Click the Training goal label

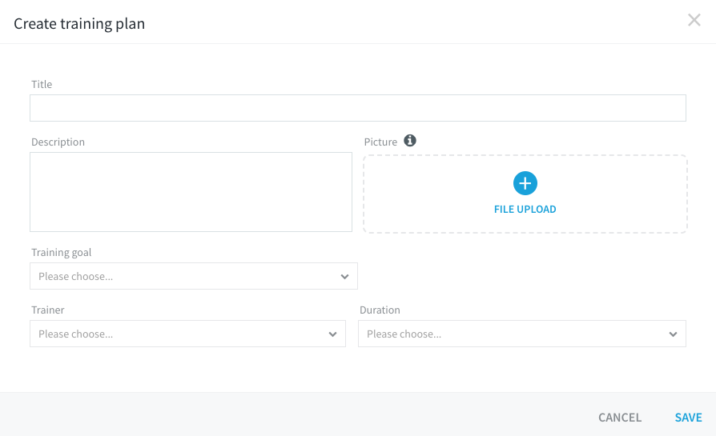[61, 252]
